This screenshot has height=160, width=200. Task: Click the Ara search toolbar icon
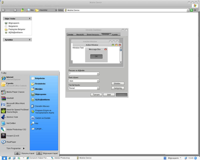click(x=30, y=10)
